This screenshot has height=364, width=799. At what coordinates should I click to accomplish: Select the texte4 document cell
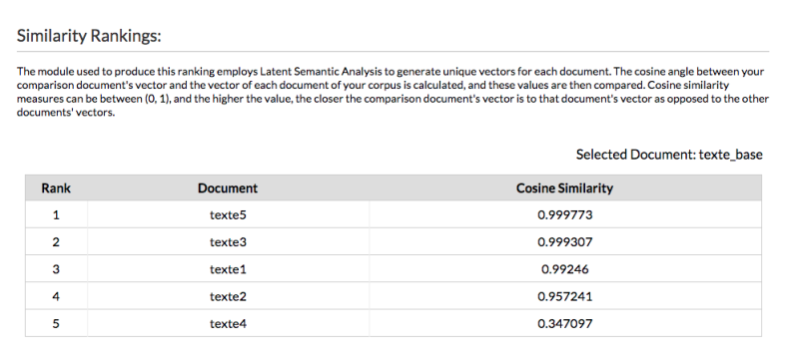coord(228,323)
